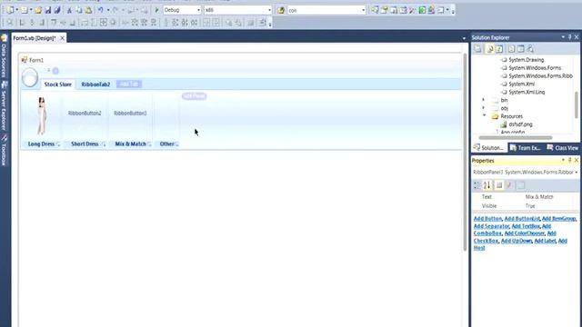This screenshot has height=327, width=582.
Task: Click the designer's vertical scrollbar
Action: click(x=465, y=152)
